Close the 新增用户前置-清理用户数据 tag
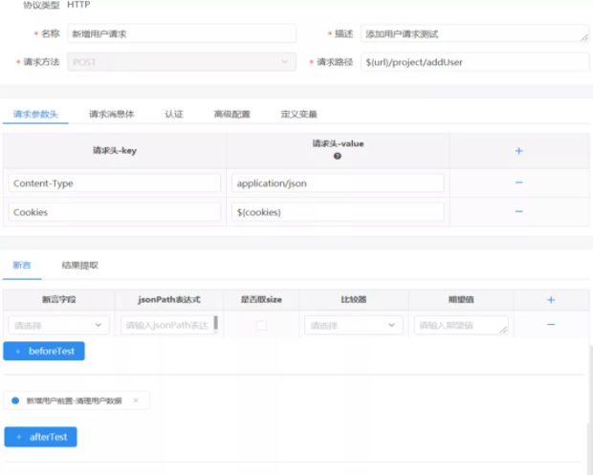Image resolution: width=593 pixels, height=475 pixels. [136, 400]
